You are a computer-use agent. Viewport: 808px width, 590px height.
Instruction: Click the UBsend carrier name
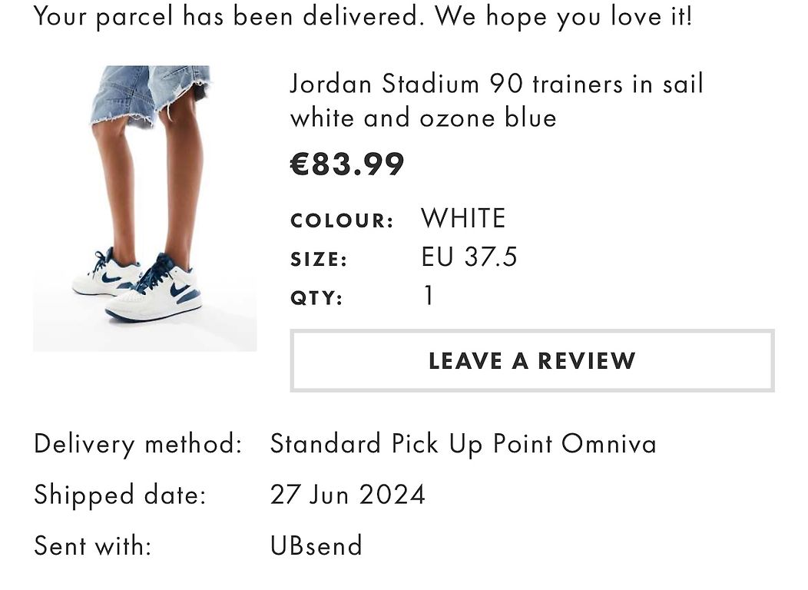316,545
